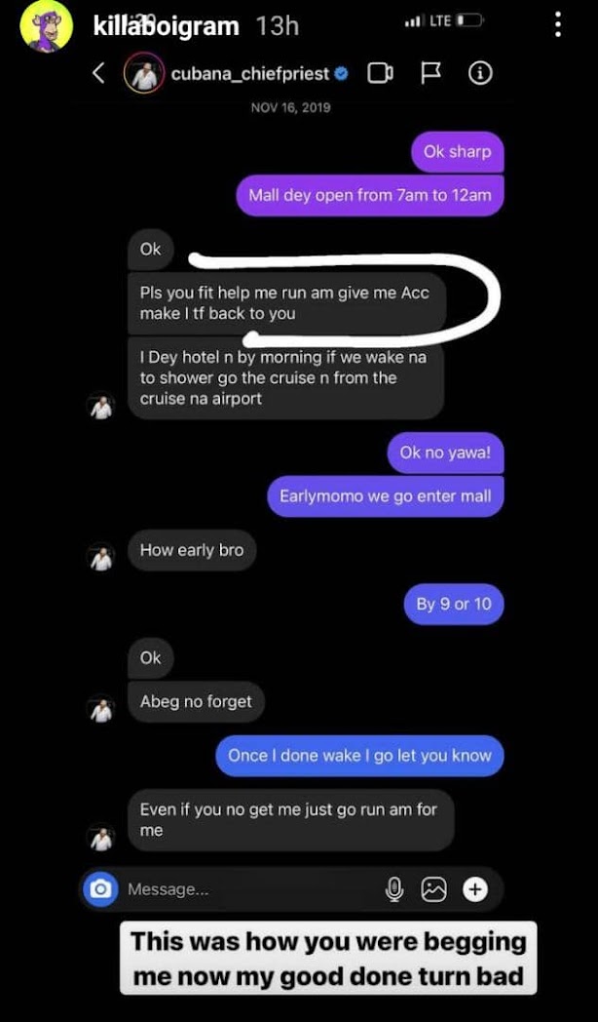Open cubana_chiefpriest profile name
Screen dimensions: 598x1022
(x=250, y=74)
